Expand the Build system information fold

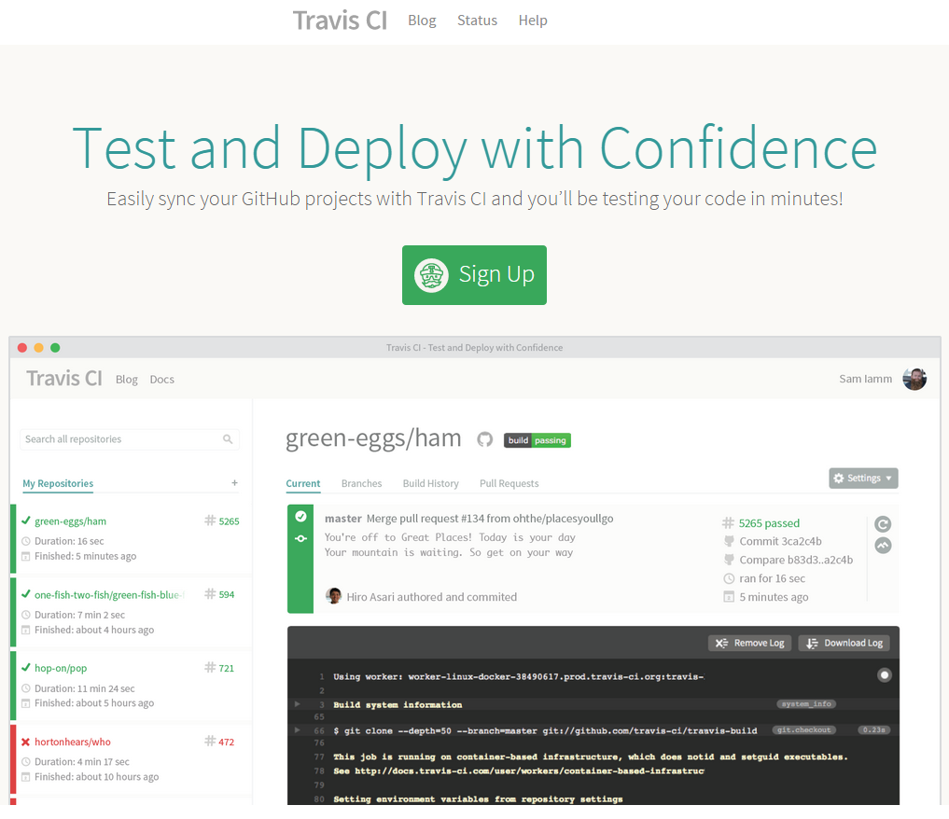click(x=297, y=704)
